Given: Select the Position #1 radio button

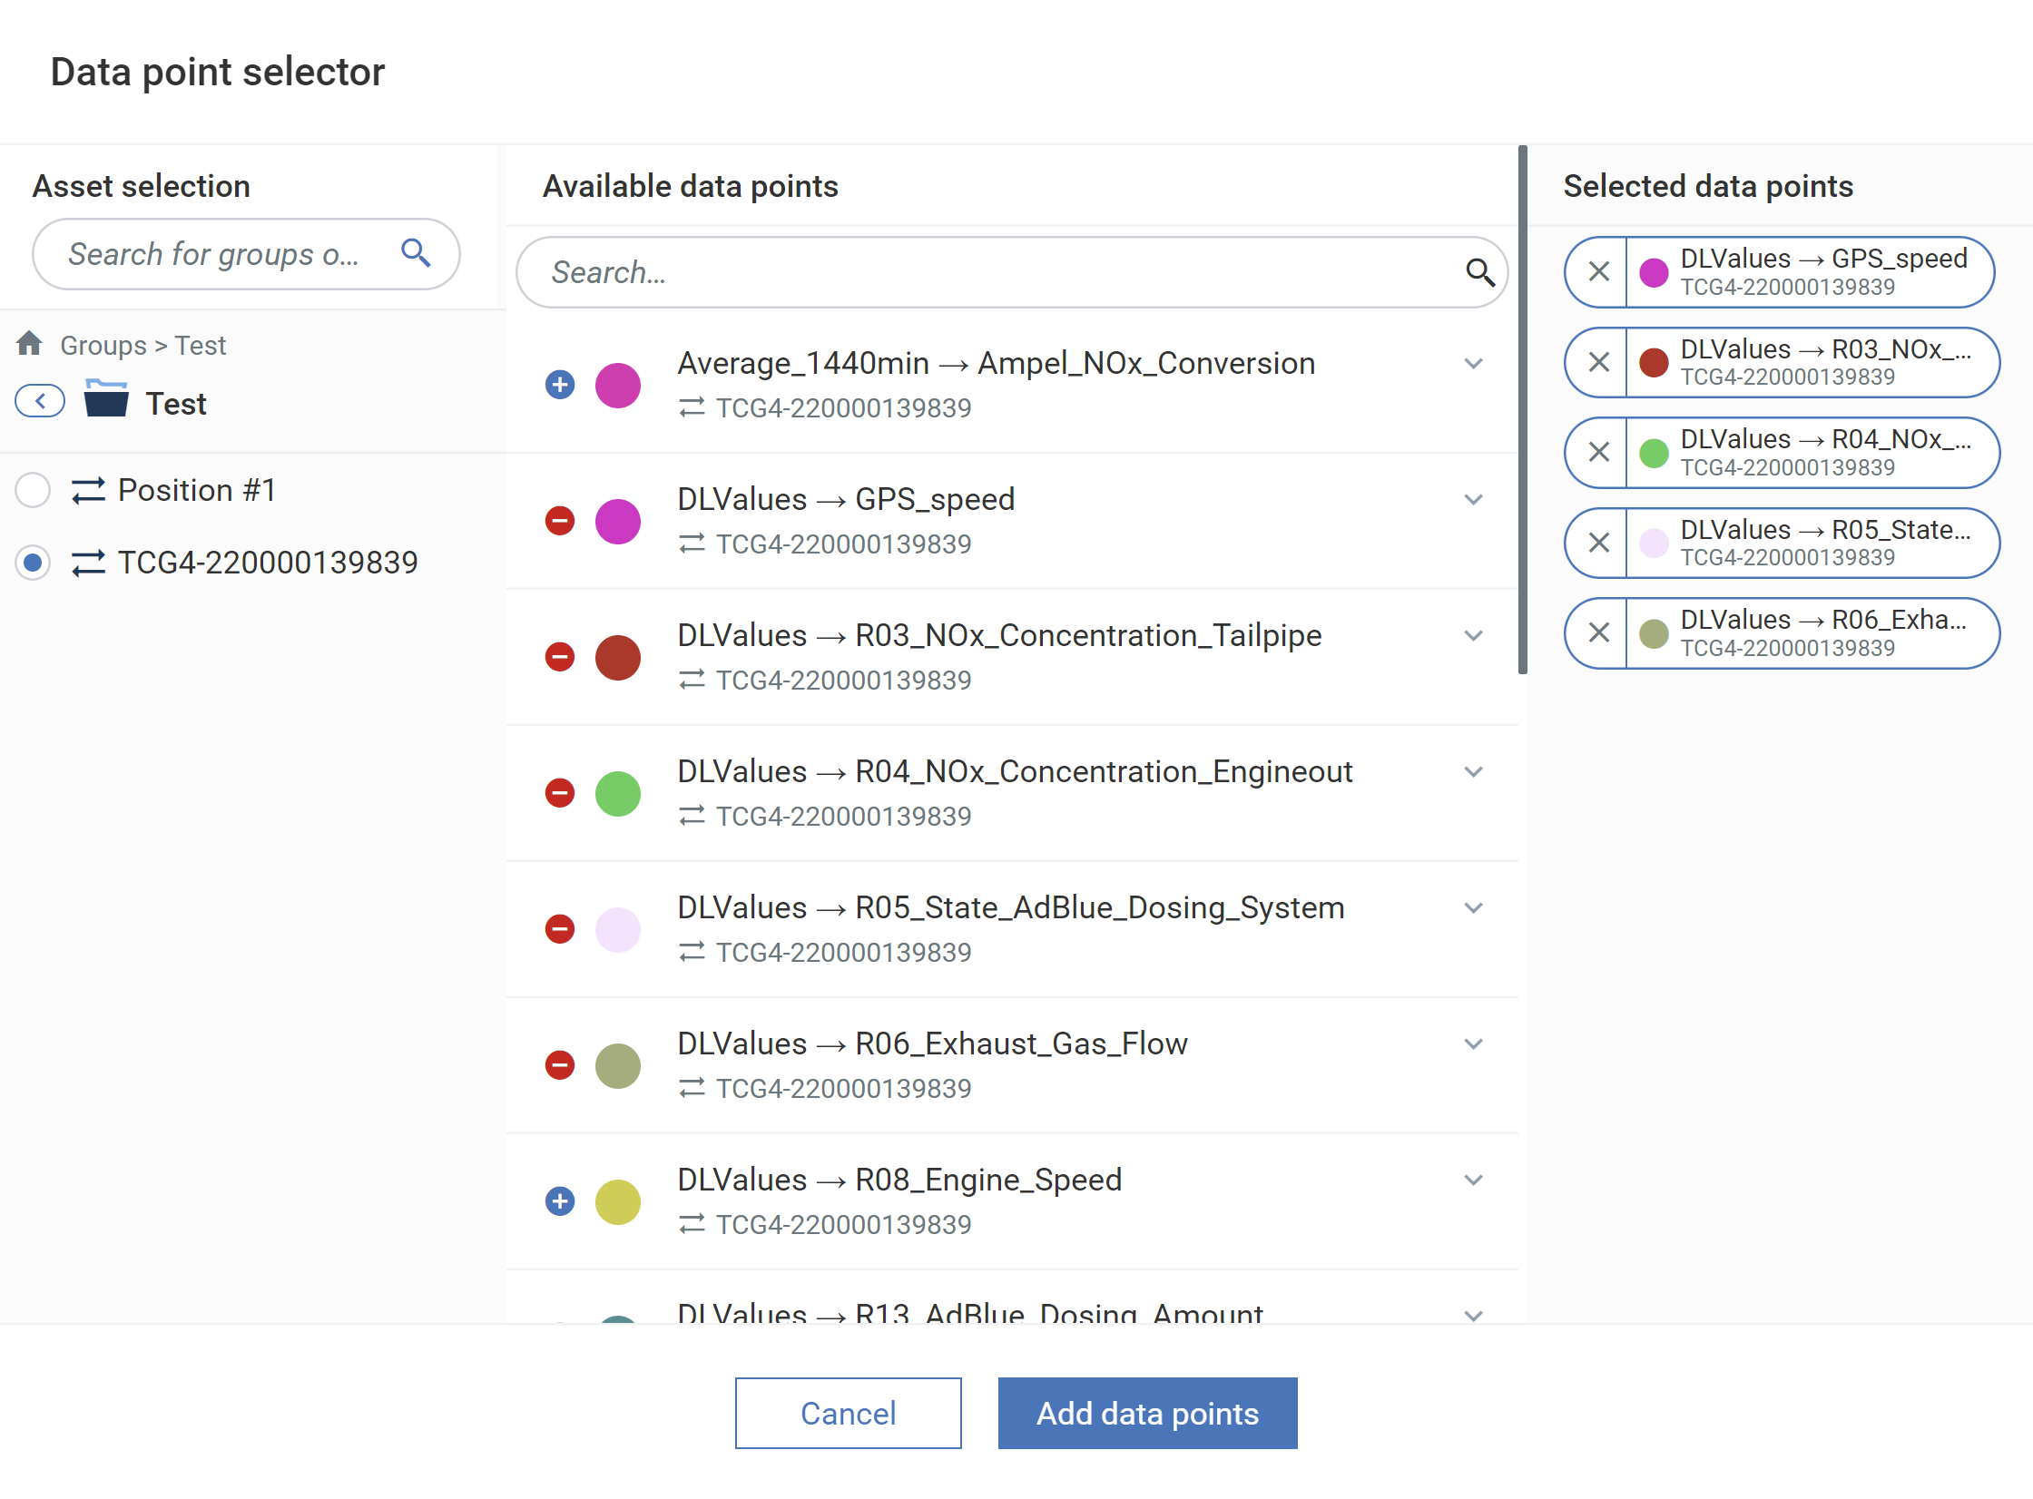Looking at the screenshot, I should pyautogui.click(x=33, y=490).
